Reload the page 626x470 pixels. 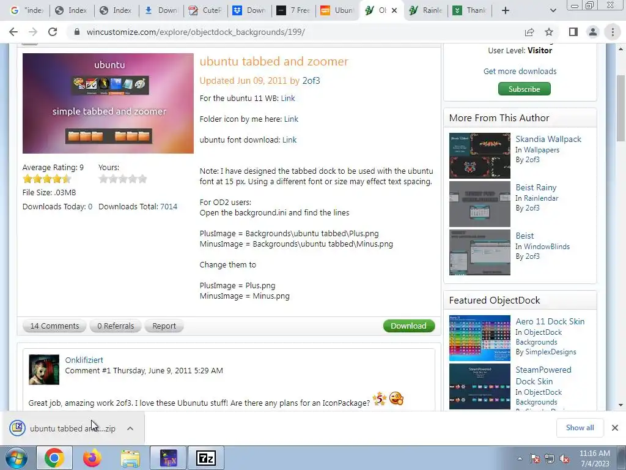(53, 32)
